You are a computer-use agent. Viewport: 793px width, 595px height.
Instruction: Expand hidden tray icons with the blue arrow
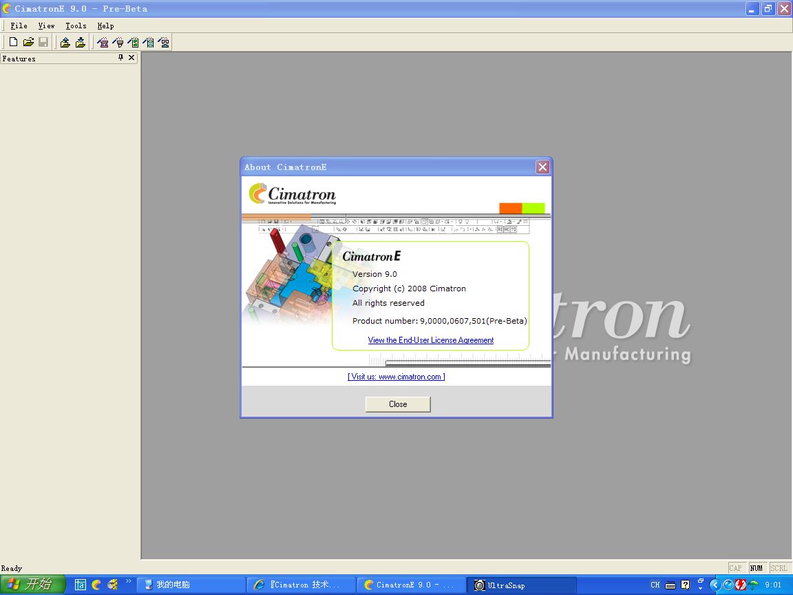pos(715,585)
